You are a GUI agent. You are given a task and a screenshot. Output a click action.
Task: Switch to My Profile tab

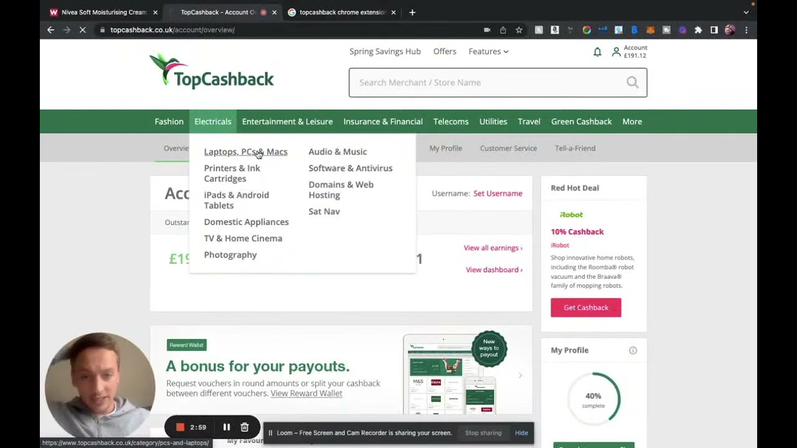pos(445,148)
